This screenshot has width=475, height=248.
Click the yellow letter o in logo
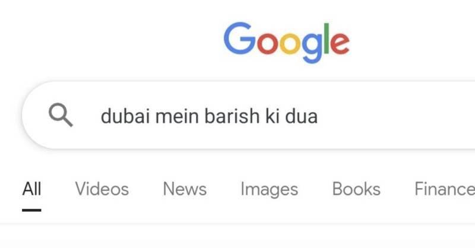pyautogui.click(x=290, y=43)
